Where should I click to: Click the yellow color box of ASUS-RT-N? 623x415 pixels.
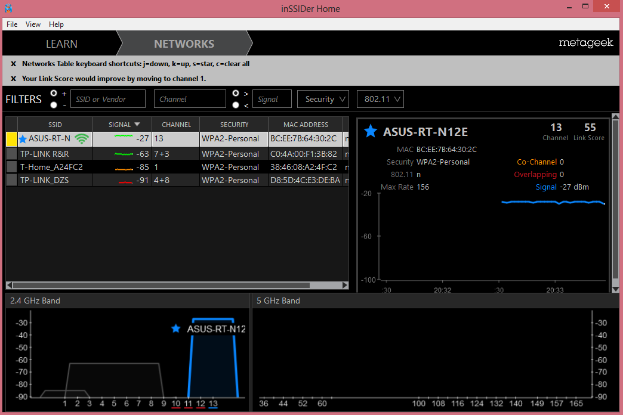[11, 139]
